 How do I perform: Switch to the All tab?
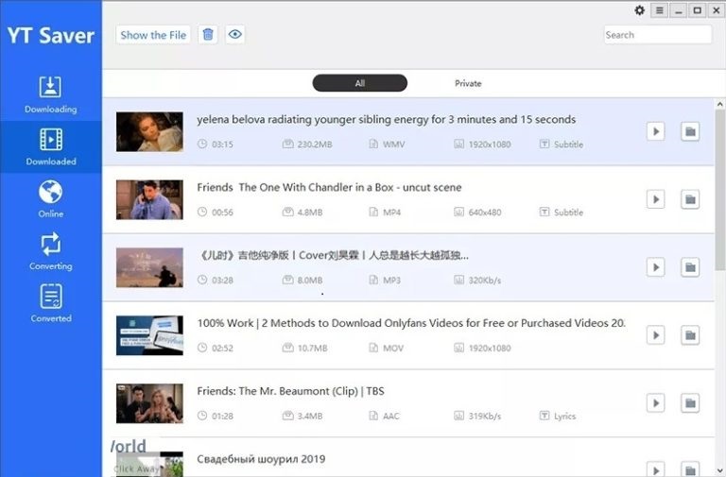coord(360,83)
